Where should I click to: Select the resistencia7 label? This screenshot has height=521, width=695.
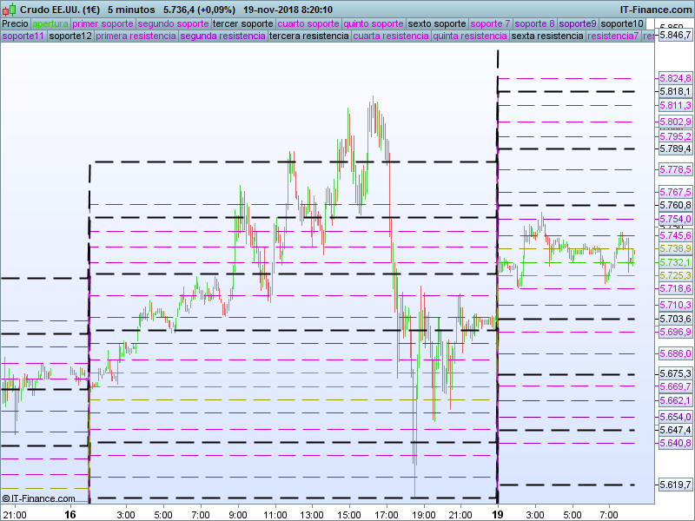coord(613,36)
